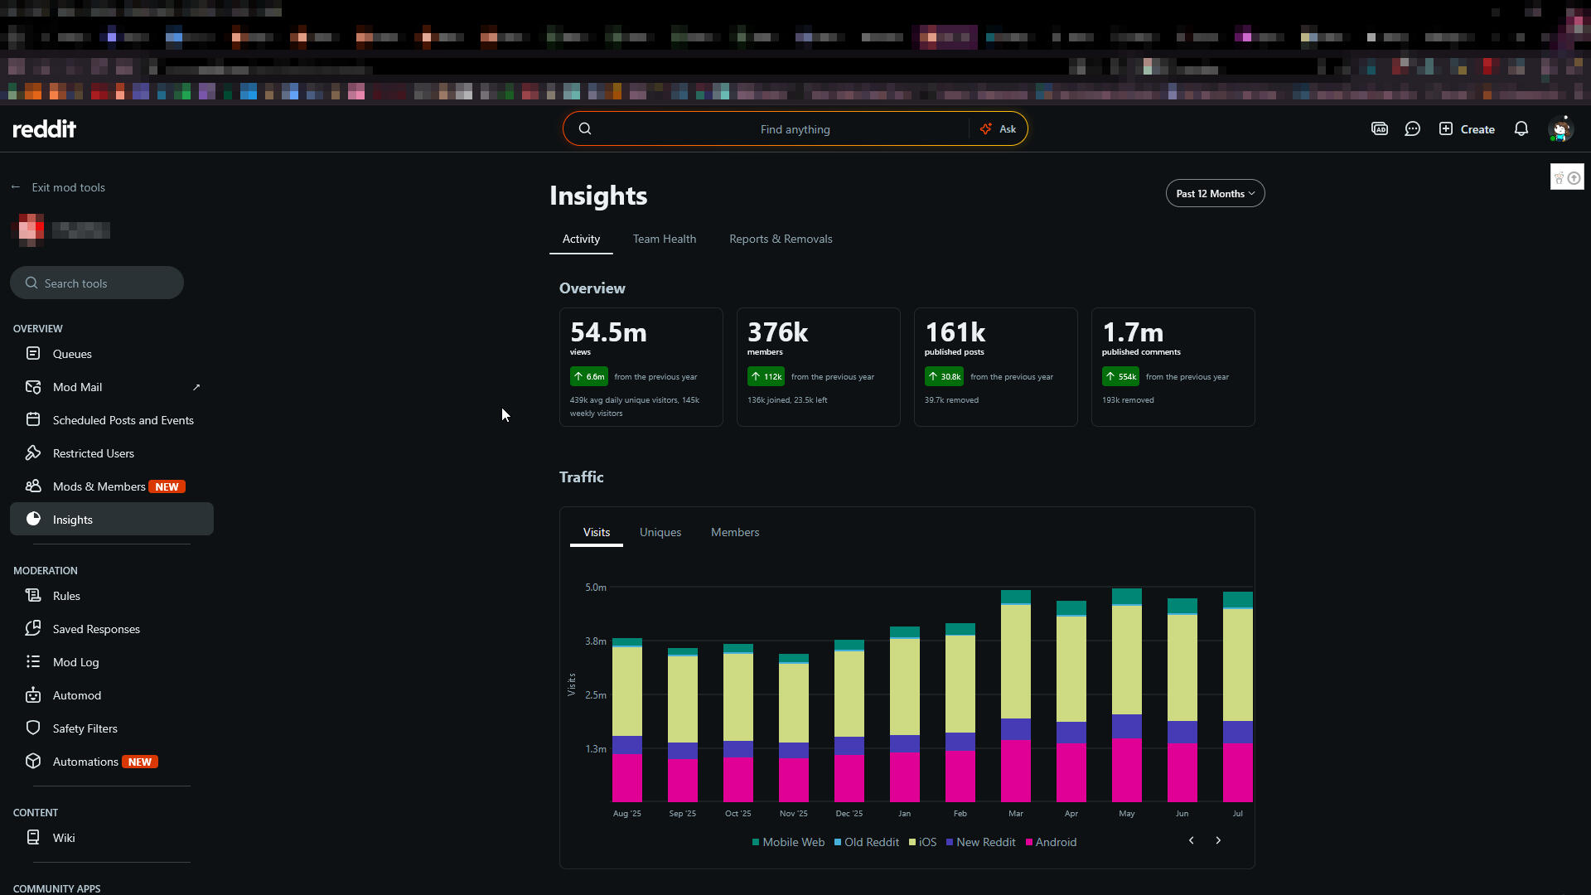Click the search magnifier icon
Viewport: 1591px width, 895px height.
585,128
